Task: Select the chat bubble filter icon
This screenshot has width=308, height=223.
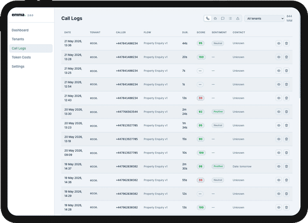Action: (x=223, y=18)
